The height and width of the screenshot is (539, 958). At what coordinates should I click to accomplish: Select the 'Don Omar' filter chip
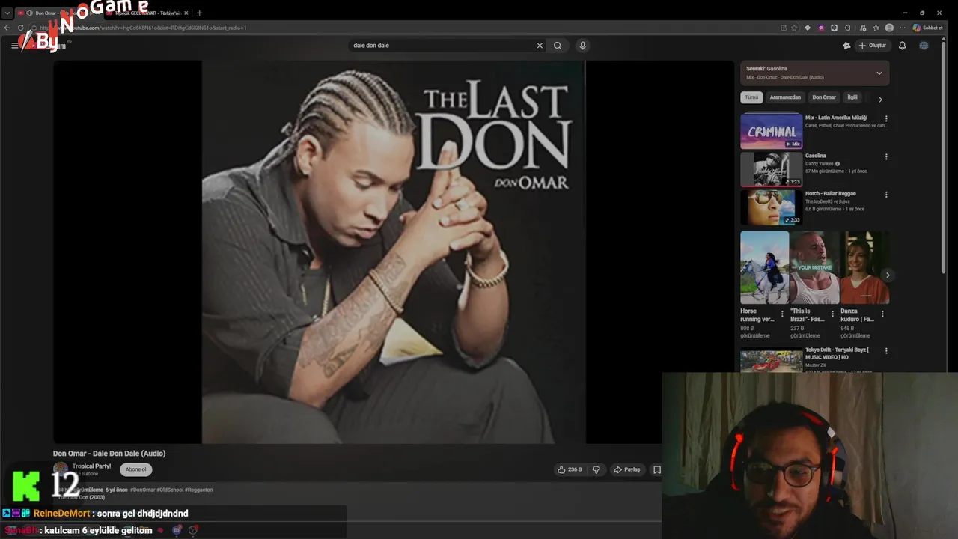pyautogui.click(x=824, y=97)
